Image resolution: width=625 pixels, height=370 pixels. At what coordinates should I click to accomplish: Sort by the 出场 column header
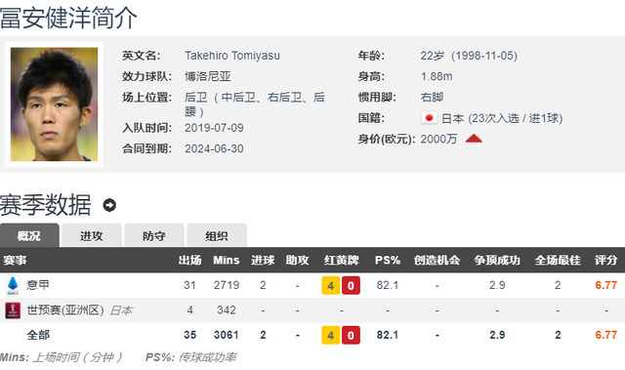189,260
